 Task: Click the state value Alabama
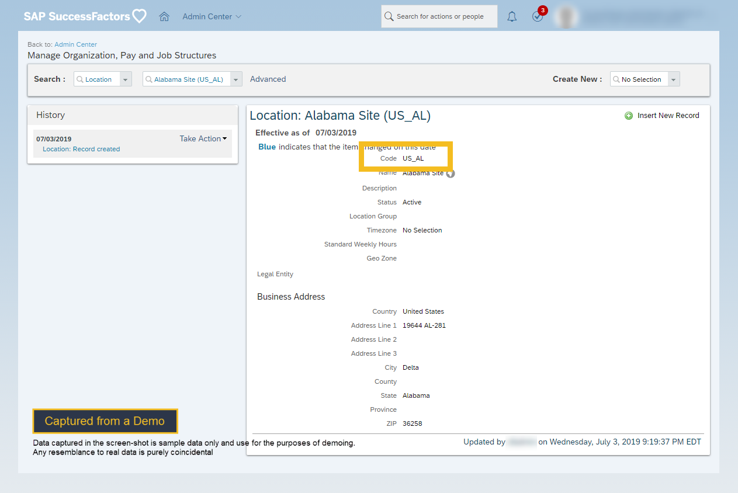tap(416, 395)
